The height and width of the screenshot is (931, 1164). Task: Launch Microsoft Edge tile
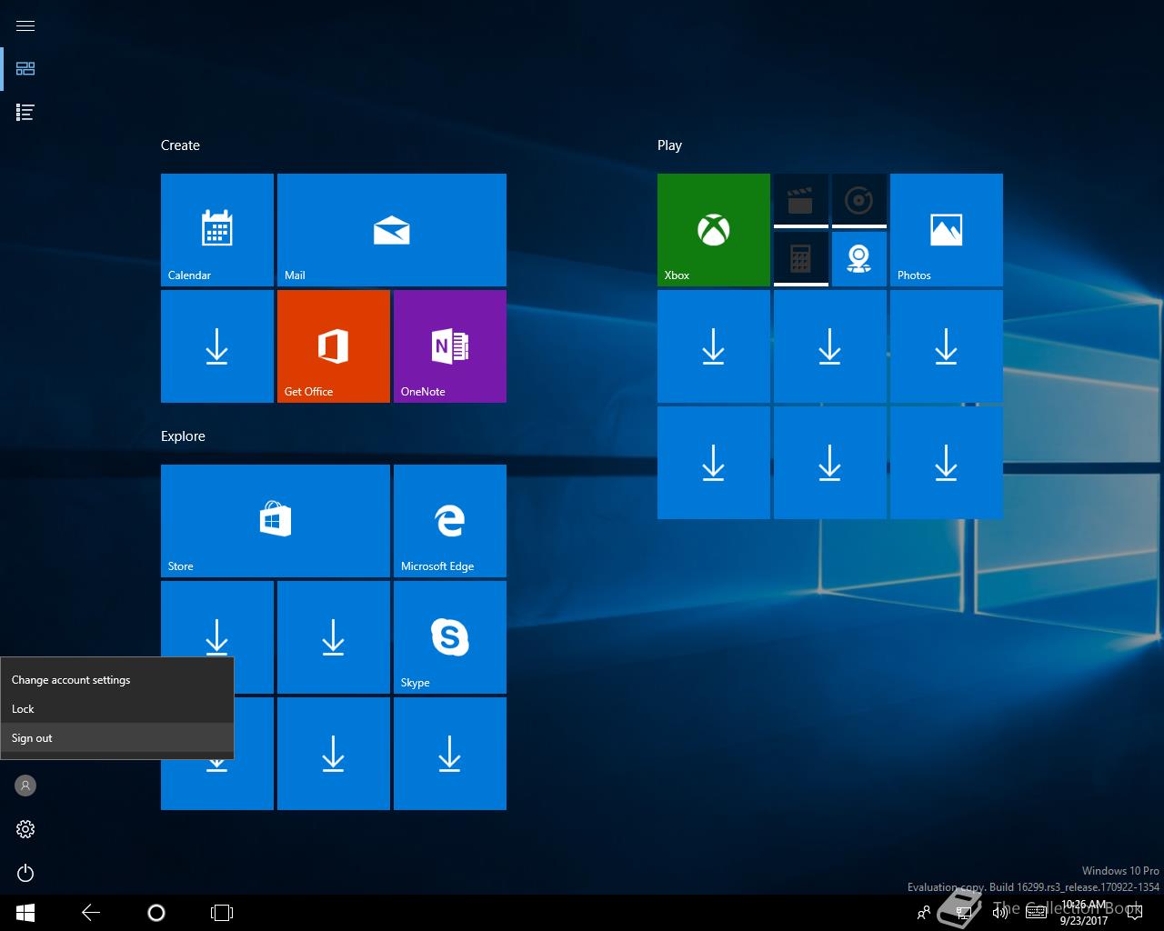click(450, 521)
